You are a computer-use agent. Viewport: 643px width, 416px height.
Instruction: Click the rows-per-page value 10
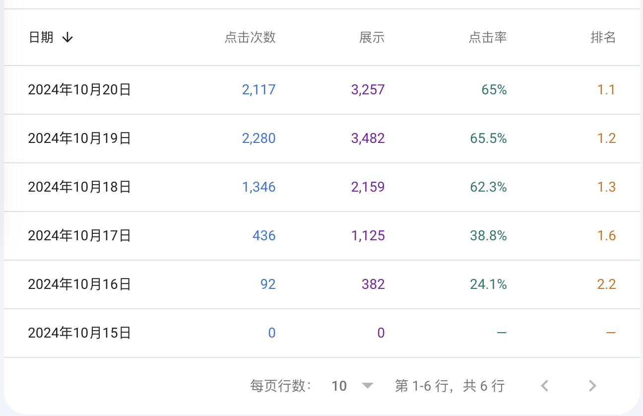click(339, 386)
